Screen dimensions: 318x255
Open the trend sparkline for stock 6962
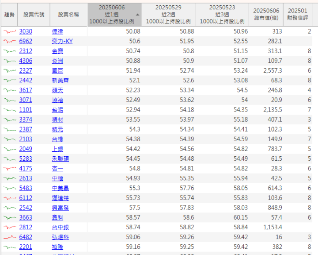10,41
